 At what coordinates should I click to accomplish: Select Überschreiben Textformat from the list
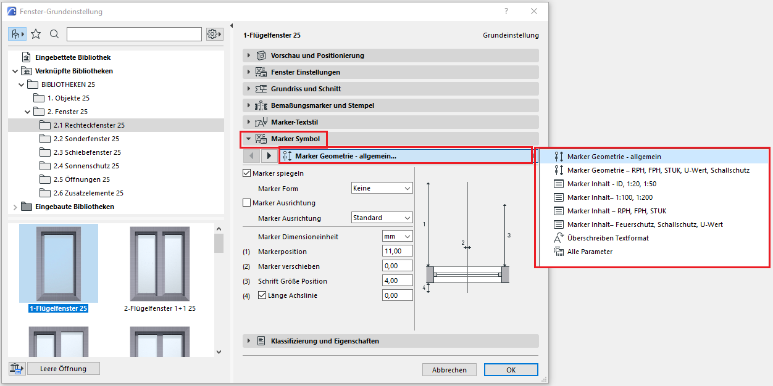[x=608, y=238]
